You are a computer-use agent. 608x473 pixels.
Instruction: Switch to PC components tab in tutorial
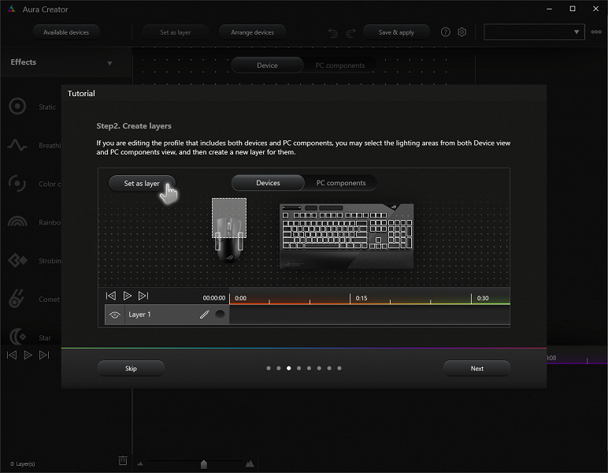341,183
